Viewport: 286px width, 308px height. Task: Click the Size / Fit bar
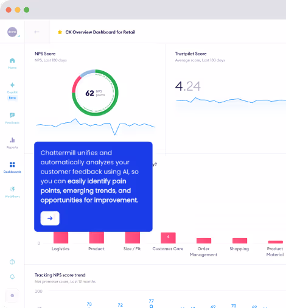pyautogui.click(x=133, y=237)
